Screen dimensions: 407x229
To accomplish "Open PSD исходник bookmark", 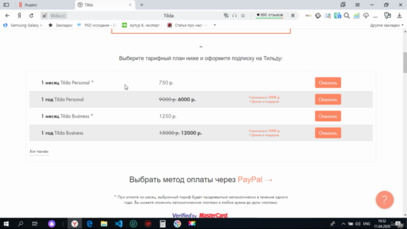I will pyautogui.click(x=97, y=25).
